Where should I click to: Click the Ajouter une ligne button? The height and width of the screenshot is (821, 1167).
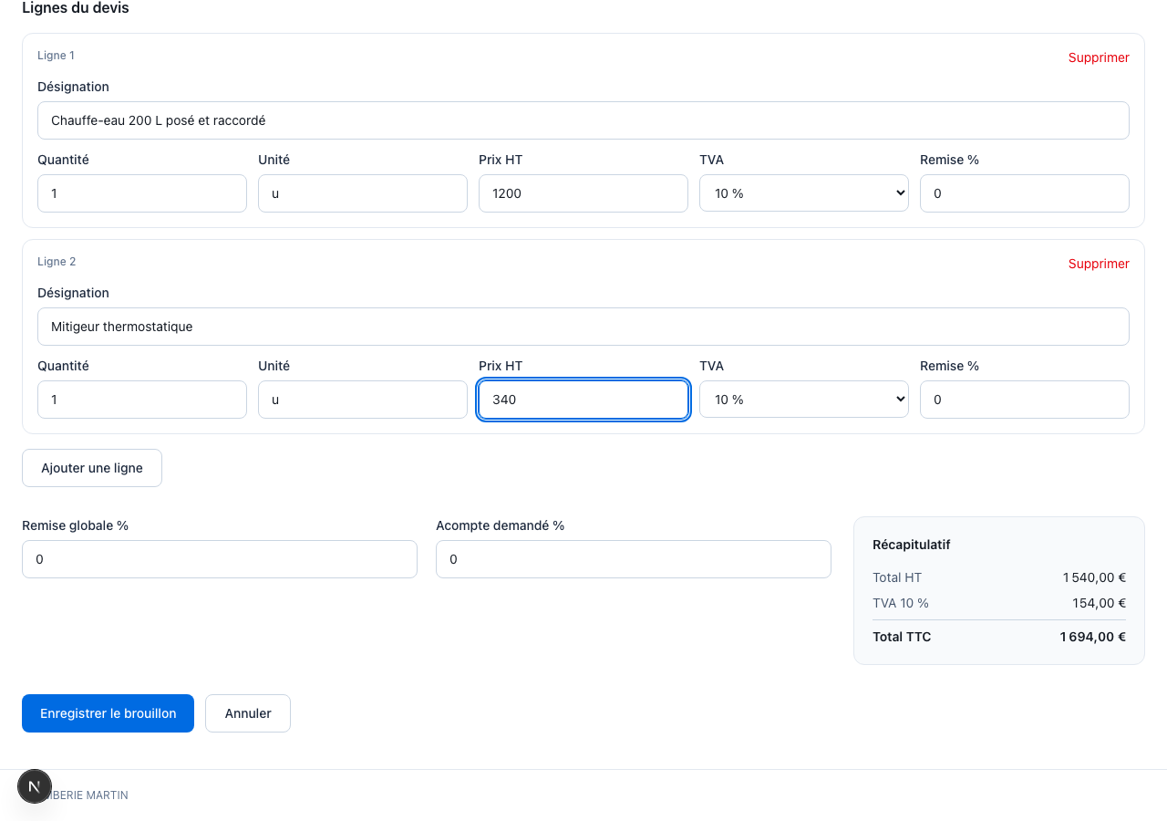pyautogui.click(x=92, y=468)
